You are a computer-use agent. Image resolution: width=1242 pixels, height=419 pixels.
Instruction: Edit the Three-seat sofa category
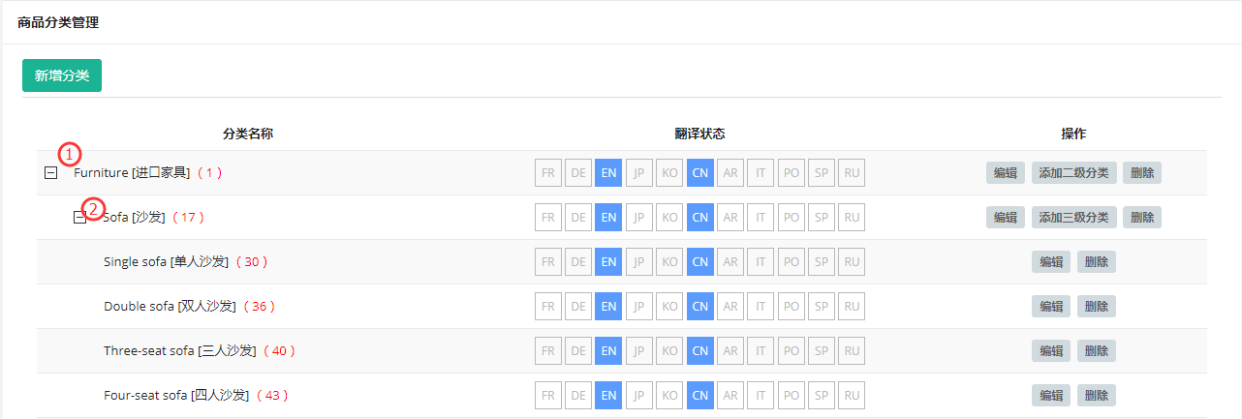1051,351
